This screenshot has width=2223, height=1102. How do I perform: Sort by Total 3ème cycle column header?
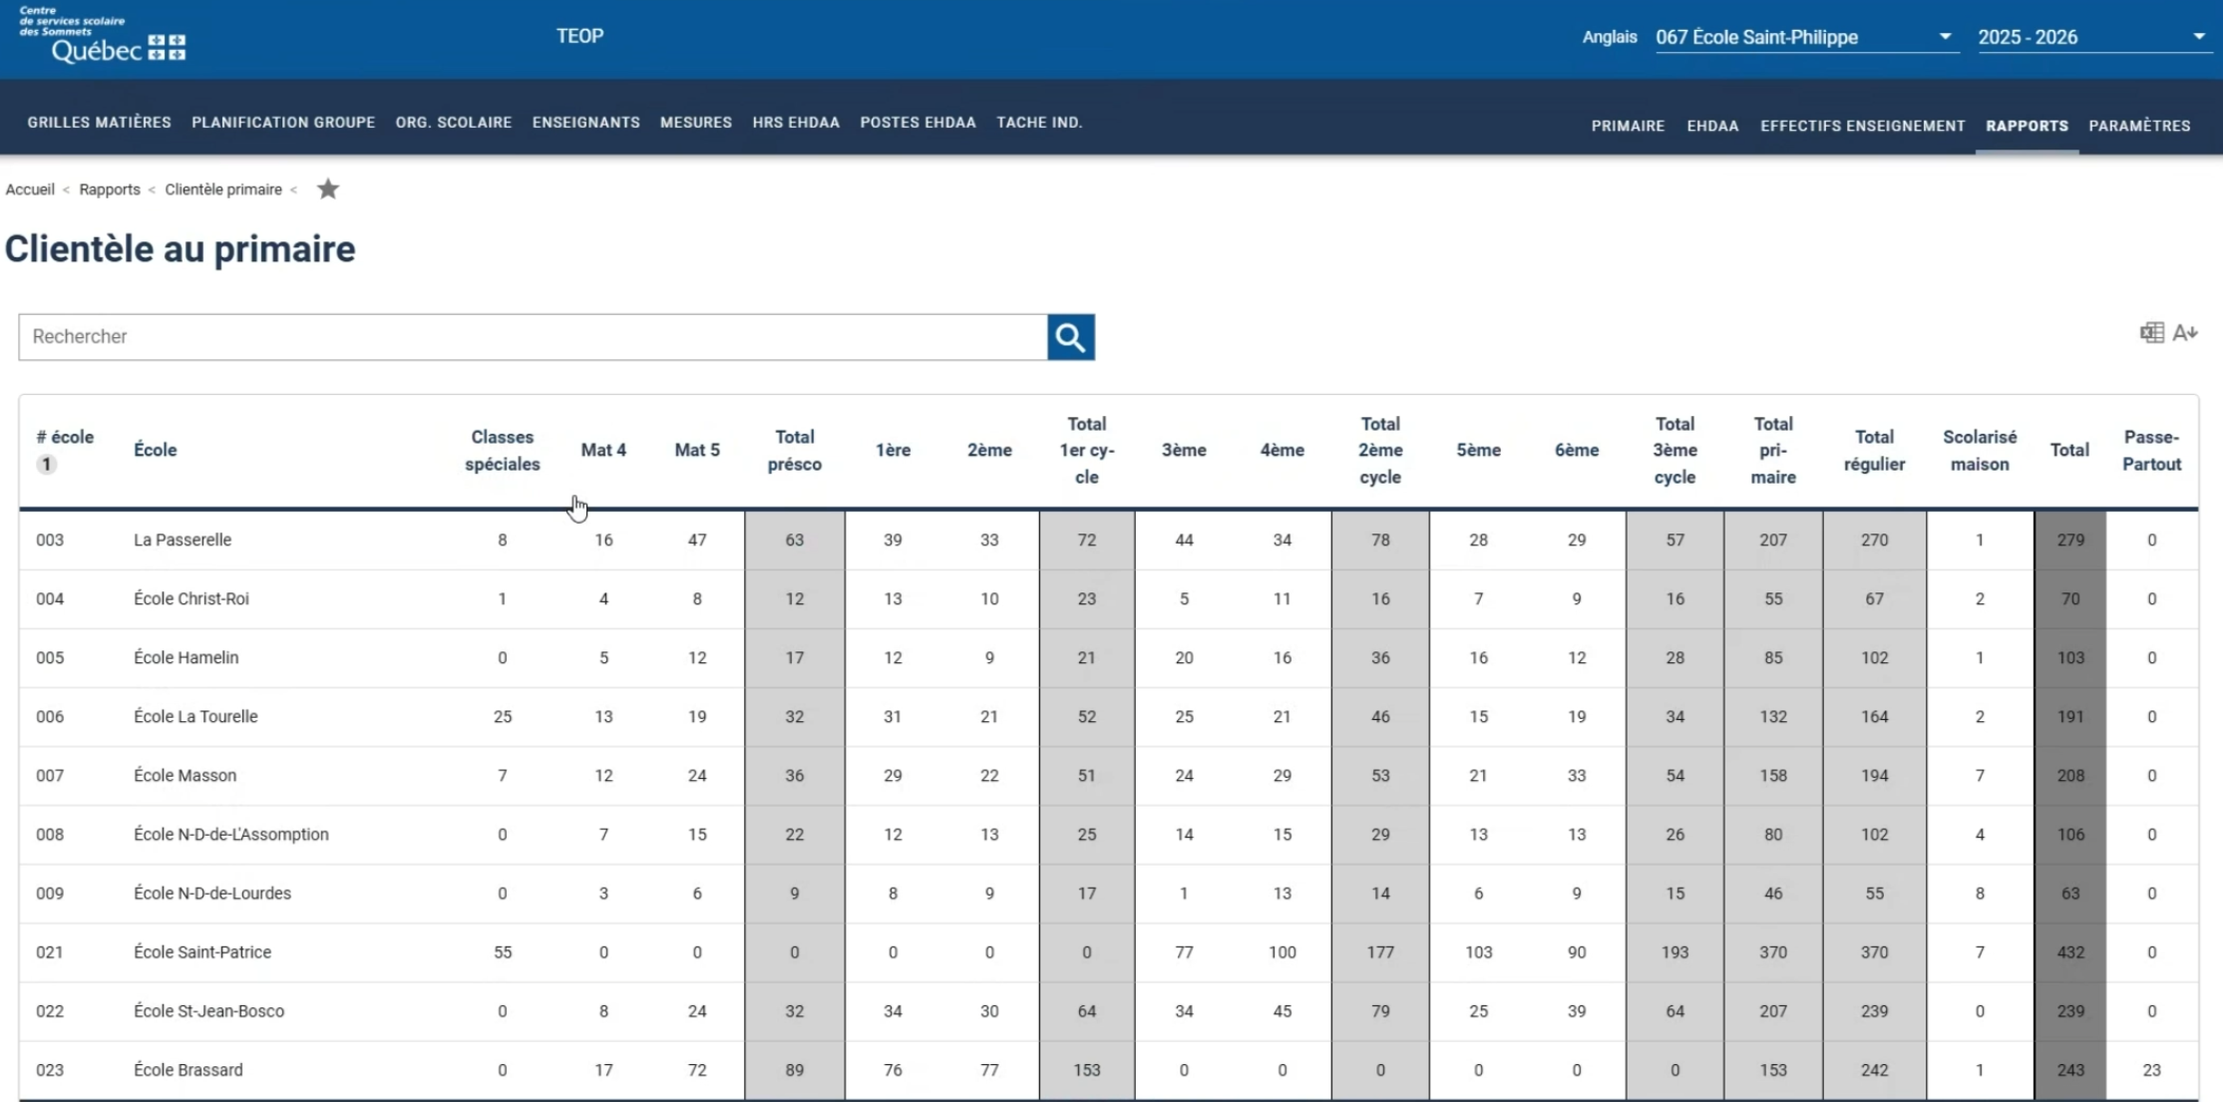coord(1674,451)
